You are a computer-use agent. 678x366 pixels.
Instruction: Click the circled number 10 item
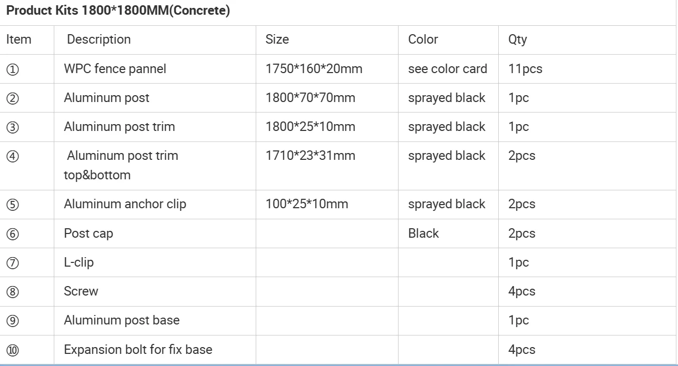click(x=13, y=350)
